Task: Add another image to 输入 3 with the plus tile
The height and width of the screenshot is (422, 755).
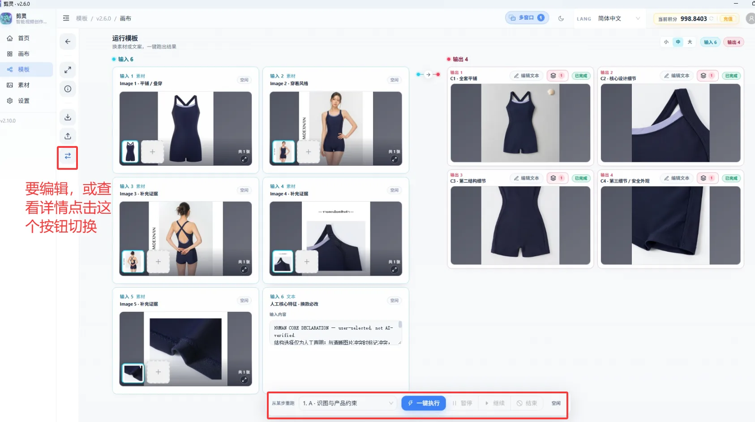Action: coord(158,262)
